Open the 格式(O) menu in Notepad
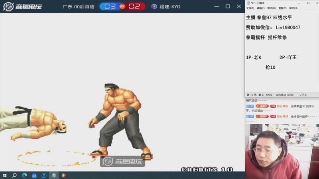 (272, 8)
